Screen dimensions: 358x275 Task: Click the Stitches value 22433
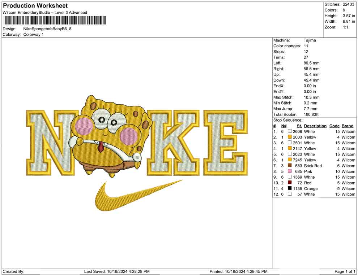point(348,4)
